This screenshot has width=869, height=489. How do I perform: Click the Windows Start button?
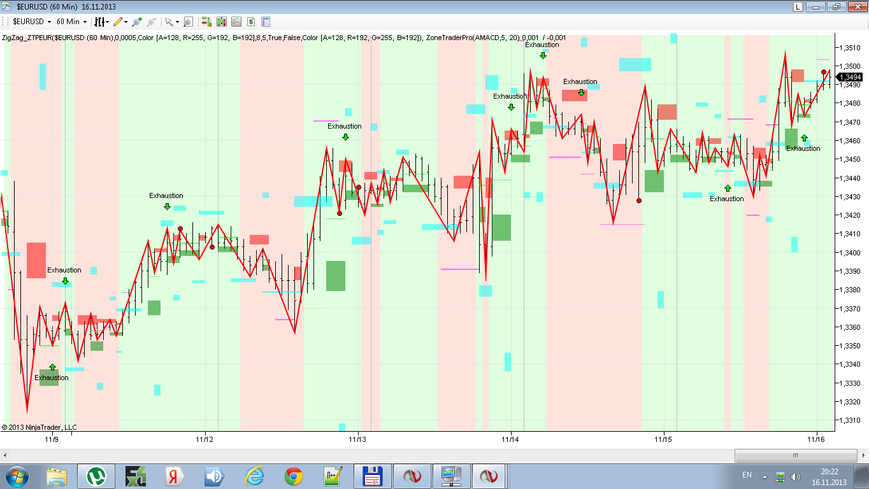coord(17,476)
